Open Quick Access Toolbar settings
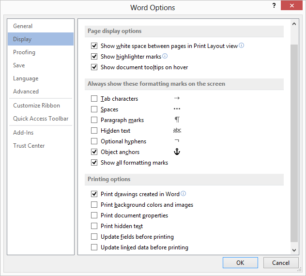The height and width of the screenshot is (276, 306). tap(41, 119)
